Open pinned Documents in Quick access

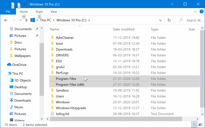tap(23, 29)
